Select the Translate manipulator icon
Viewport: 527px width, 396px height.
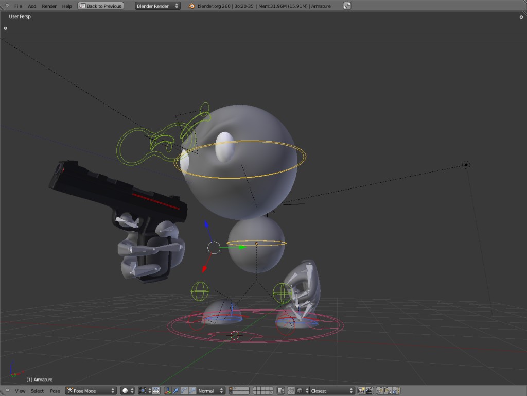click(x=175, y=390)
